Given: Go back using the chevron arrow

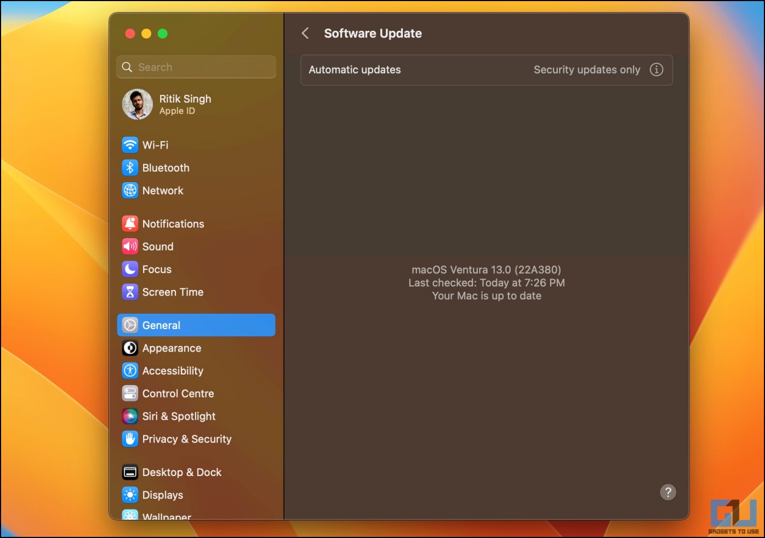Looking at the screenshot, I should click(305, 33).
